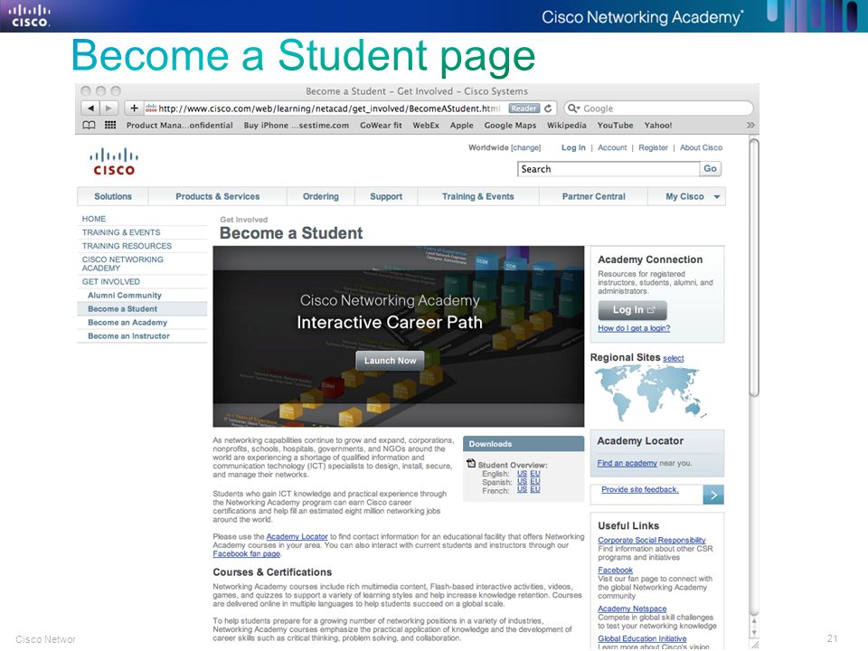This screenshot has width=868, height=651.
Task: Open the Solutions nav tab
Action: [113, 196]
